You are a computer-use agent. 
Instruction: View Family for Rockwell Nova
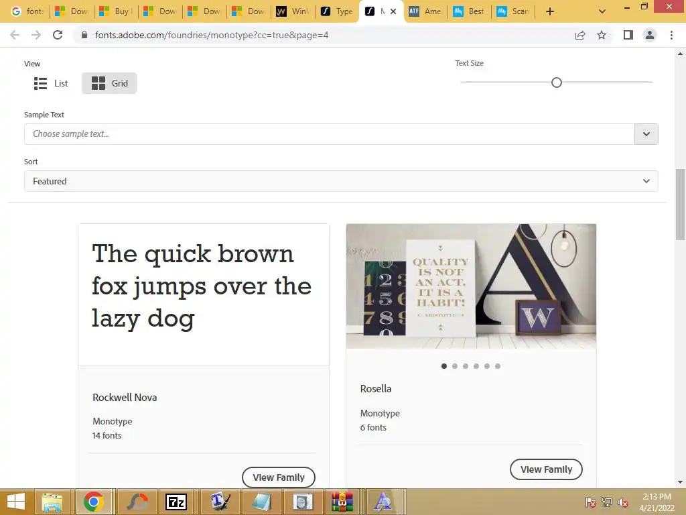point(278,477)
